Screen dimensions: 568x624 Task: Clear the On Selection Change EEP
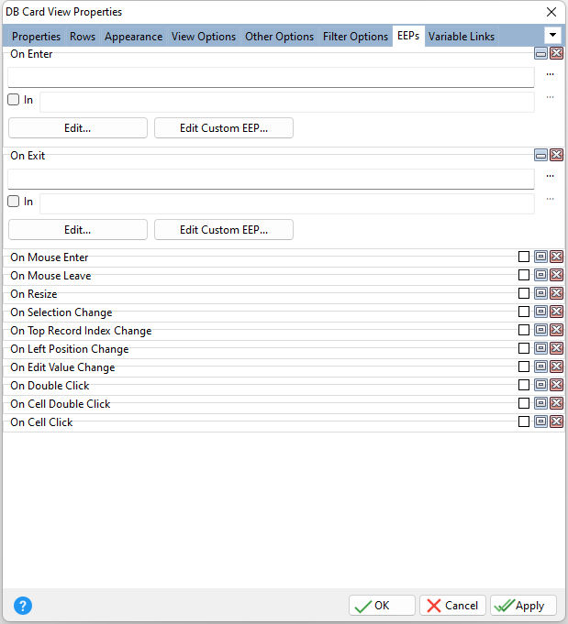coord(556,312)
